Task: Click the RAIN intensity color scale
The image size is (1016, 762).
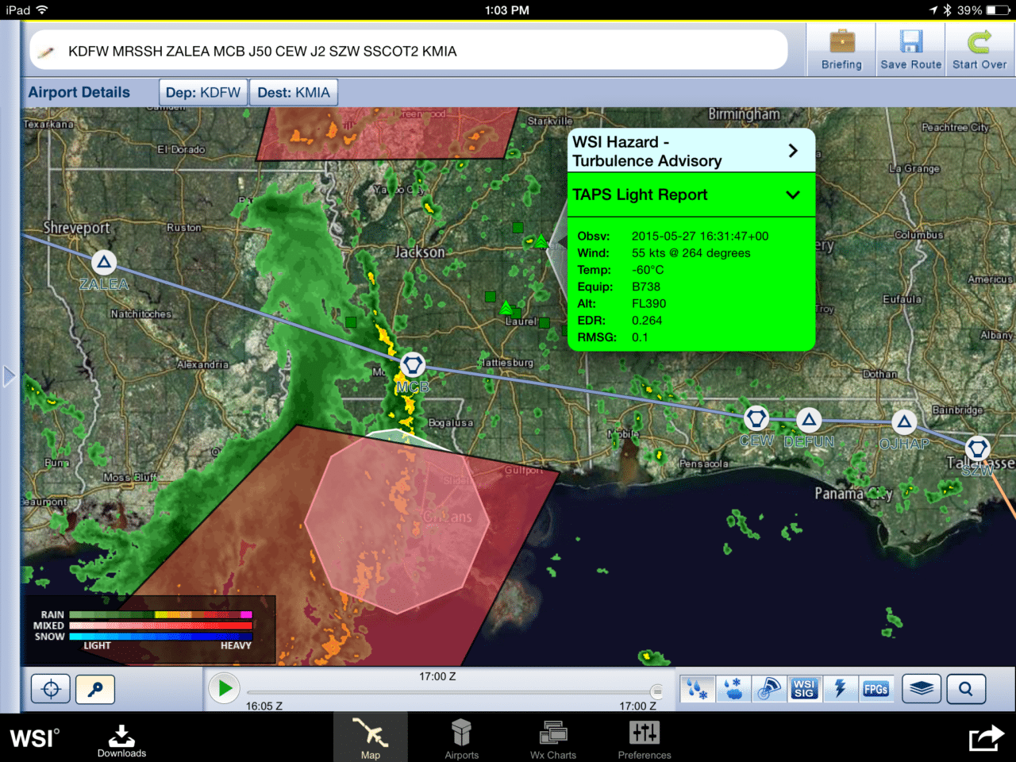Action: [160, 614]
